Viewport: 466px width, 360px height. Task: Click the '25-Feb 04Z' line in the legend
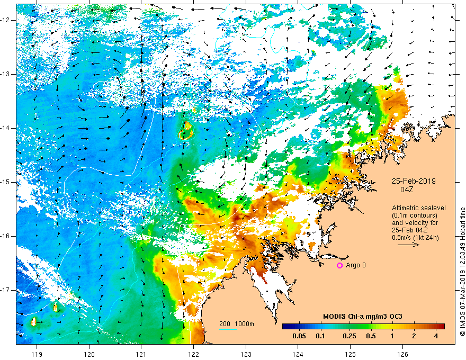[x=411, y=230]
